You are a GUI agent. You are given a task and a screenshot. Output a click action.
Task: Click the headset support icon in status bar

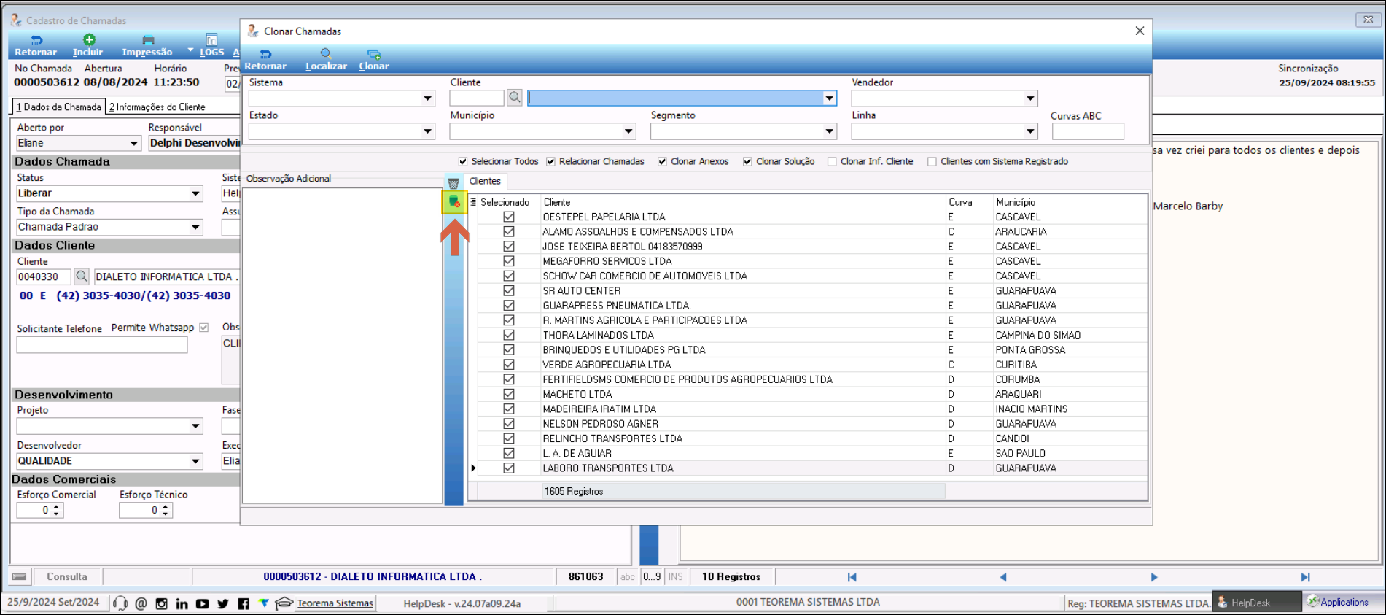[x=121, y=603]
